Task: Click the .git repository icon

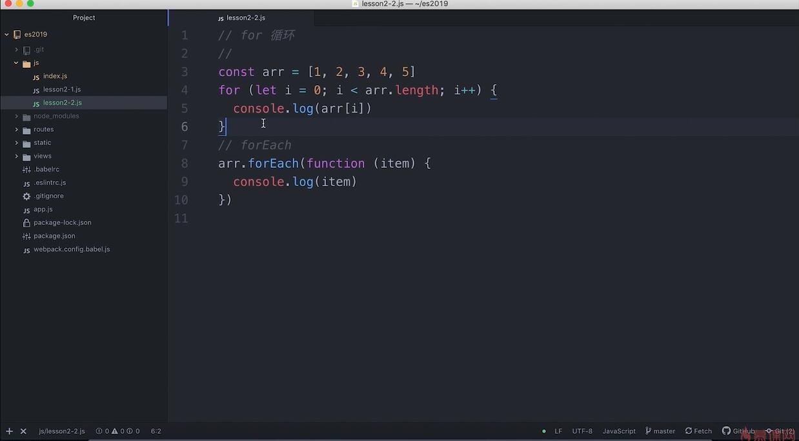Action: click(x=26, y=50)
